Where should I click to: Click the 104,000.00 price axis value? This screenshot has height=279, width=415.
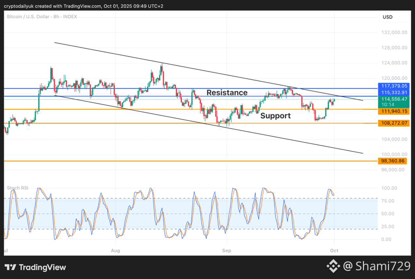coord(394,139)
